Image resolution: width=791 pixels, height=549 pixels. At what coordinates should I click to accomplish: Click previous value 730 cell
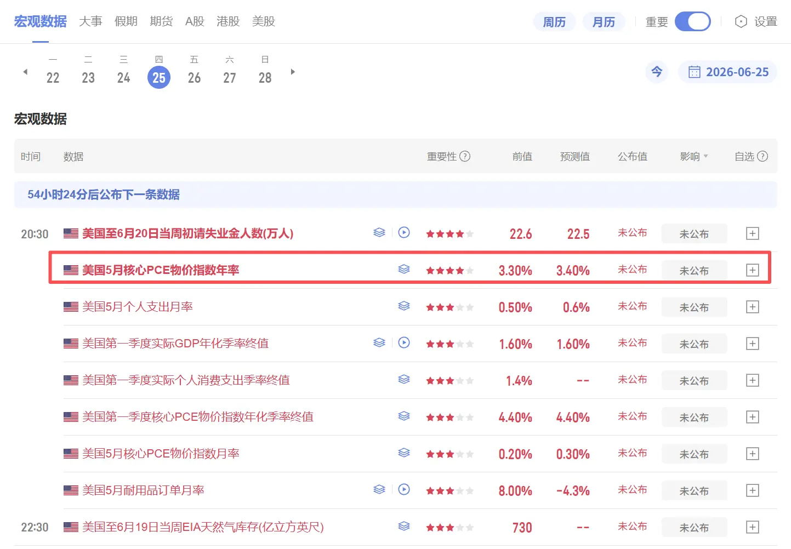click(522, 528)
